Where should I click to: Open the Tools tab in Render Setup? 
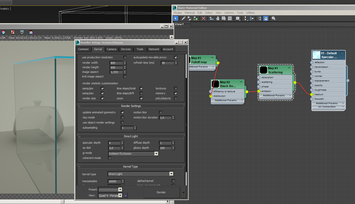pyautogui.click(x=140, y=49)
